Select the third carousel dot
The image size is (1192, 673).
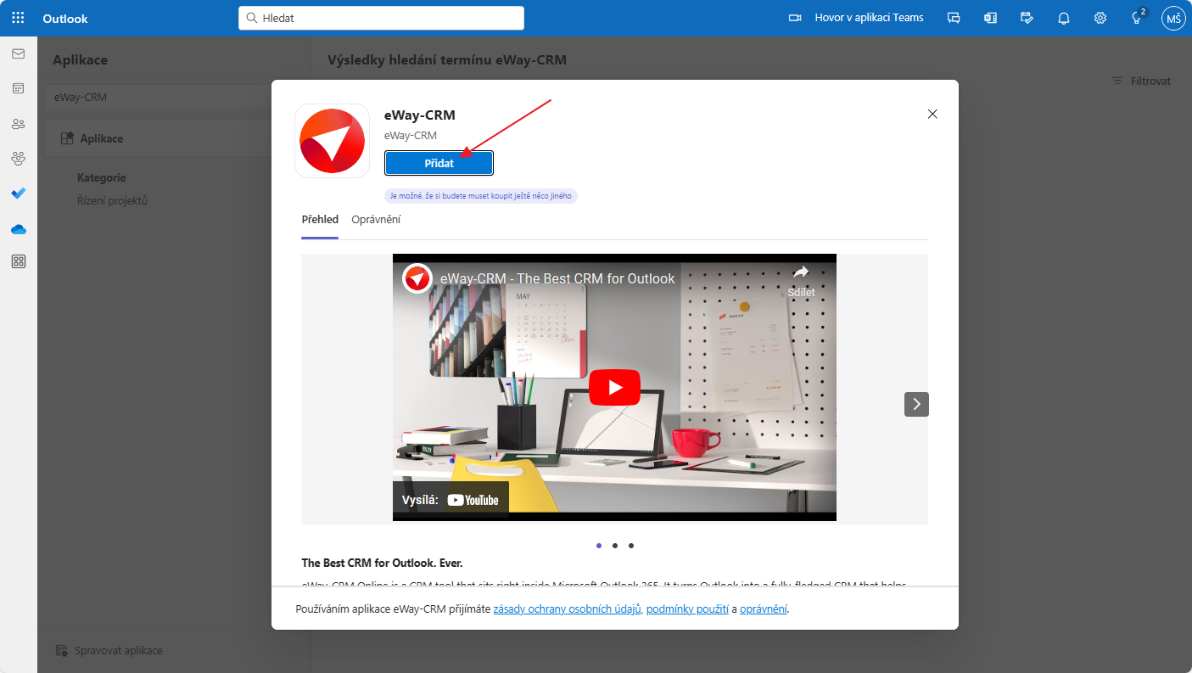coord(631,546)
